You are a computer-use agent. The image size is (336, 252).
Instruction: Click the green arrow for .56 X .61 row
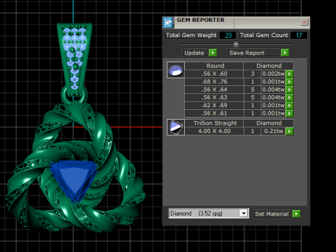289,113
